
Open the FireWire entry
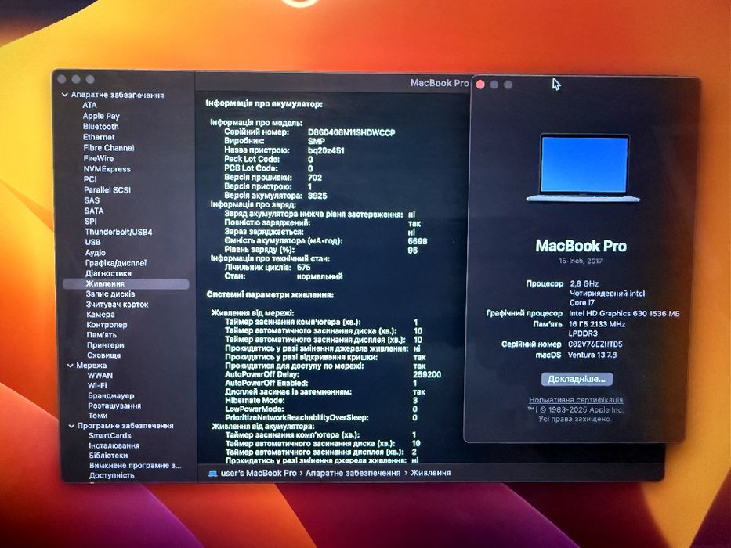point(99,158)
